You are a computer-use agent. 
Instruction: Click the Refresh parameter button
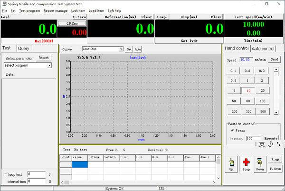tap(44, 58)
